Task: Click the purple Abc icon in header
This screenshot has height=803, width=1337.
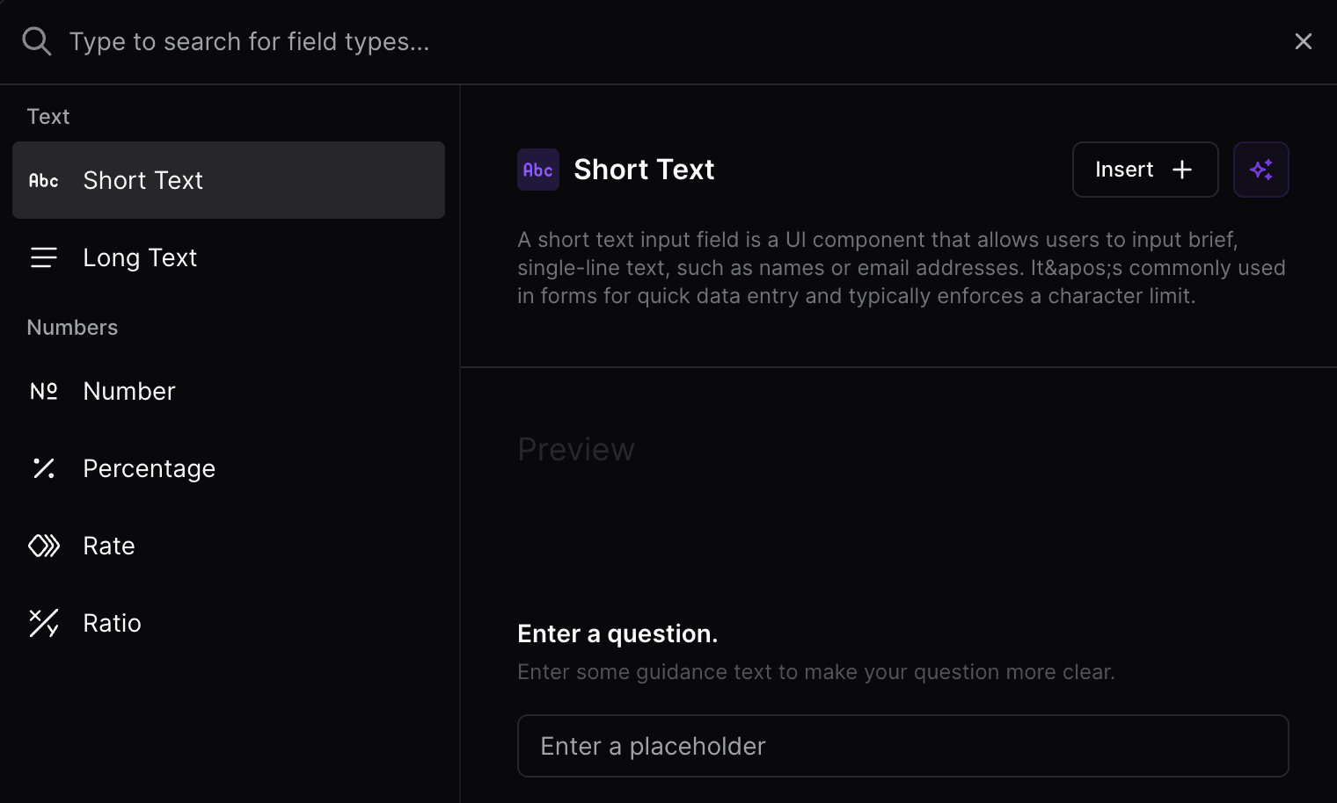Action: (x=538, y=170)
